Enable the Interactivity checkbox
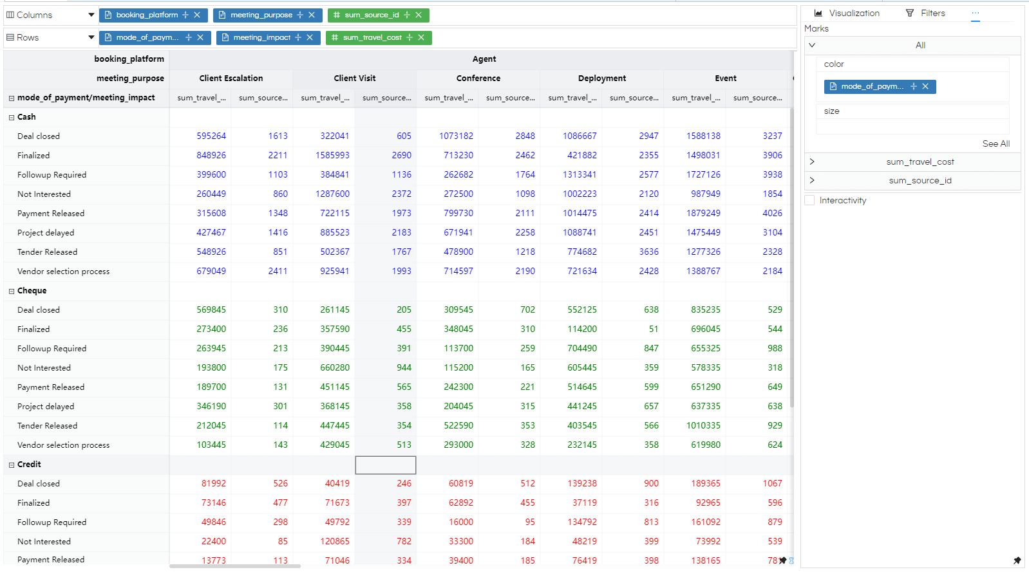The height and width of the screenshot is (581, 1029). 810,200
